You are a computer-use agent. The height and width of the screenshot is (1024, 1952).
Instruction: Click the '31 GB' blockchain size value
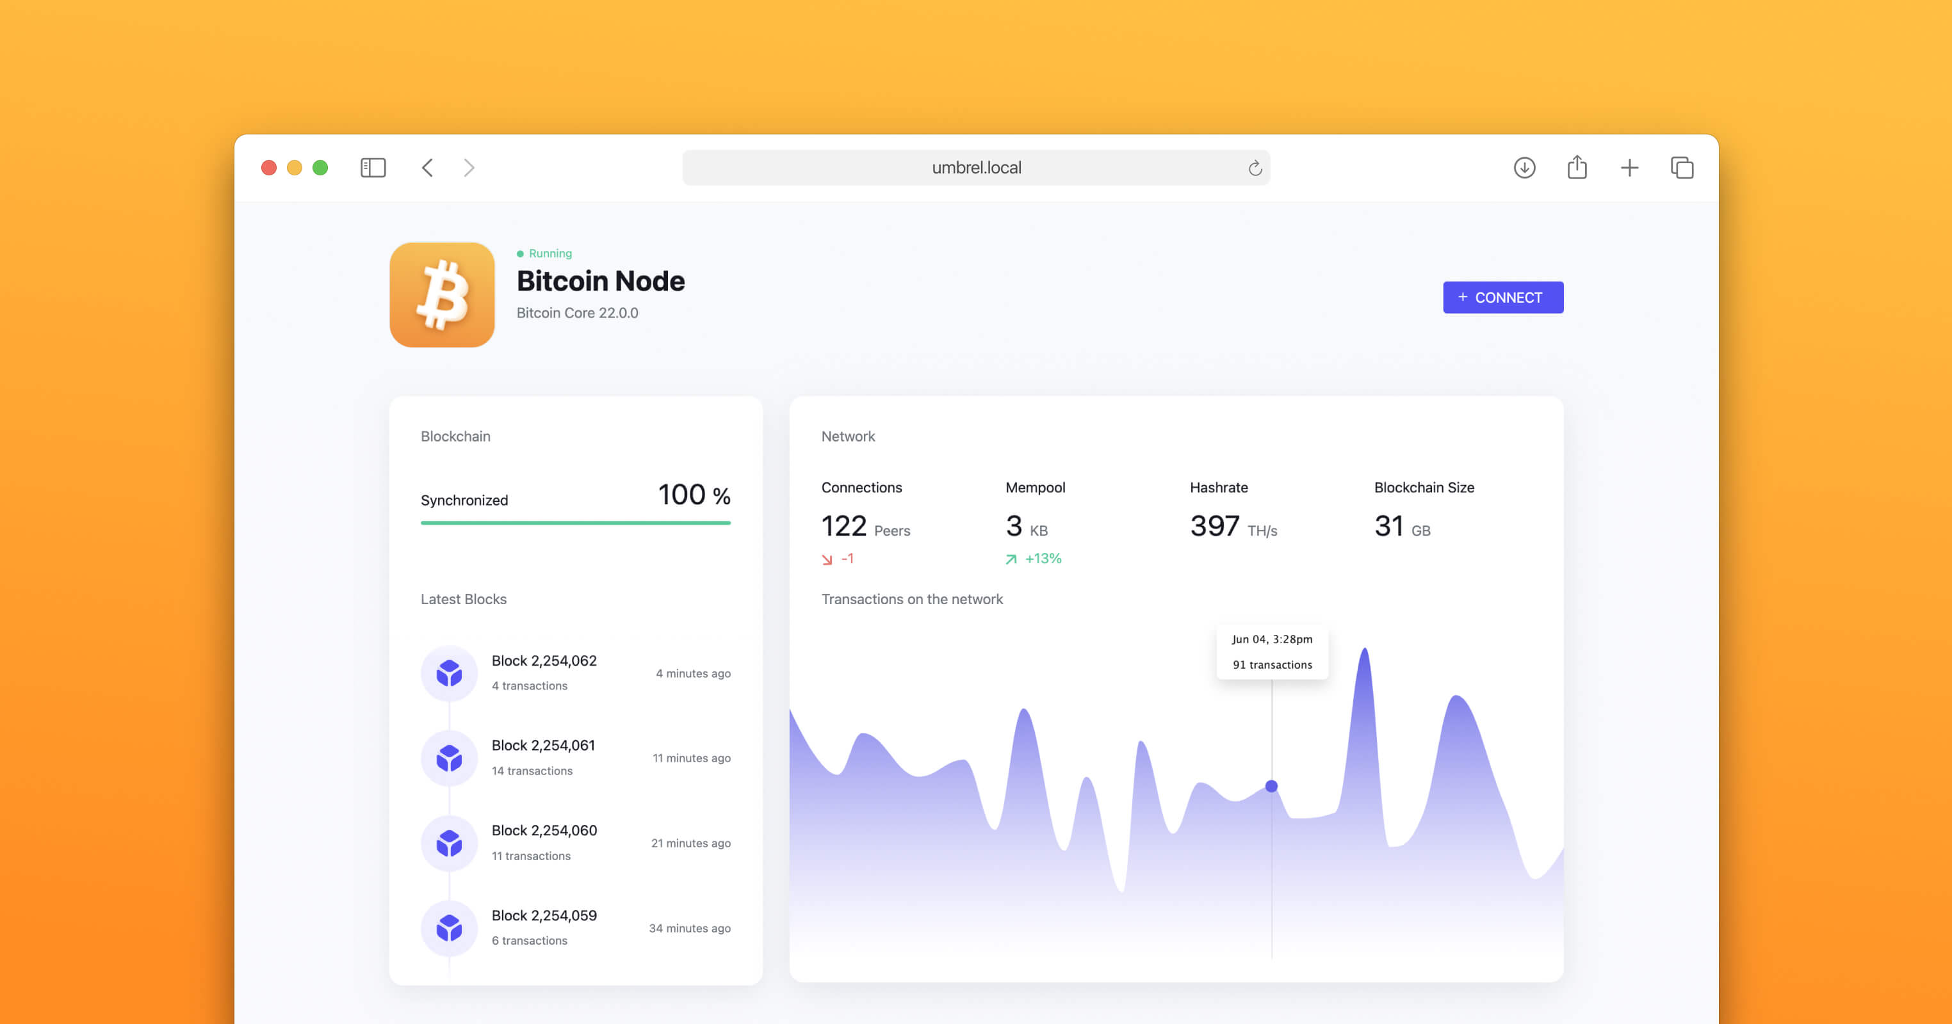(x=1402, y=526)
